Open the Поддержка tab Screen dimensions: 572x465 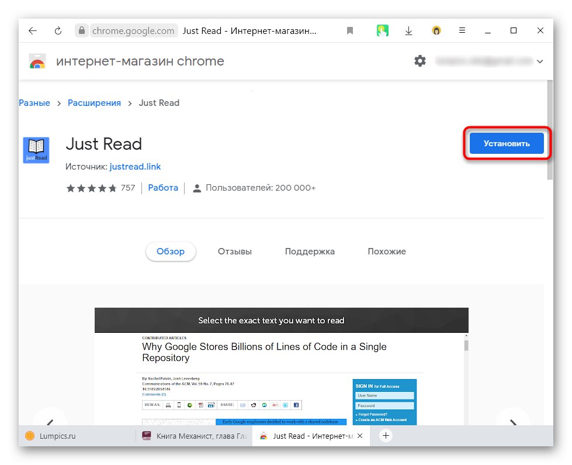pos(309,252)
